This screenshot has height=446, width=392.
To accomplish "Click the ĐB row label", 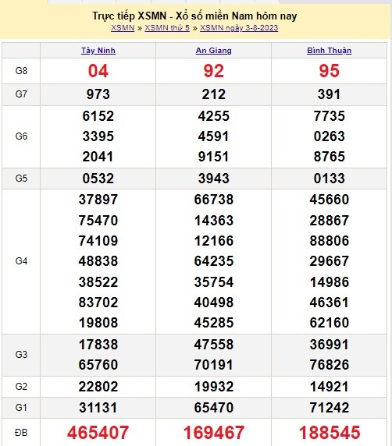I will coord(21,433).
